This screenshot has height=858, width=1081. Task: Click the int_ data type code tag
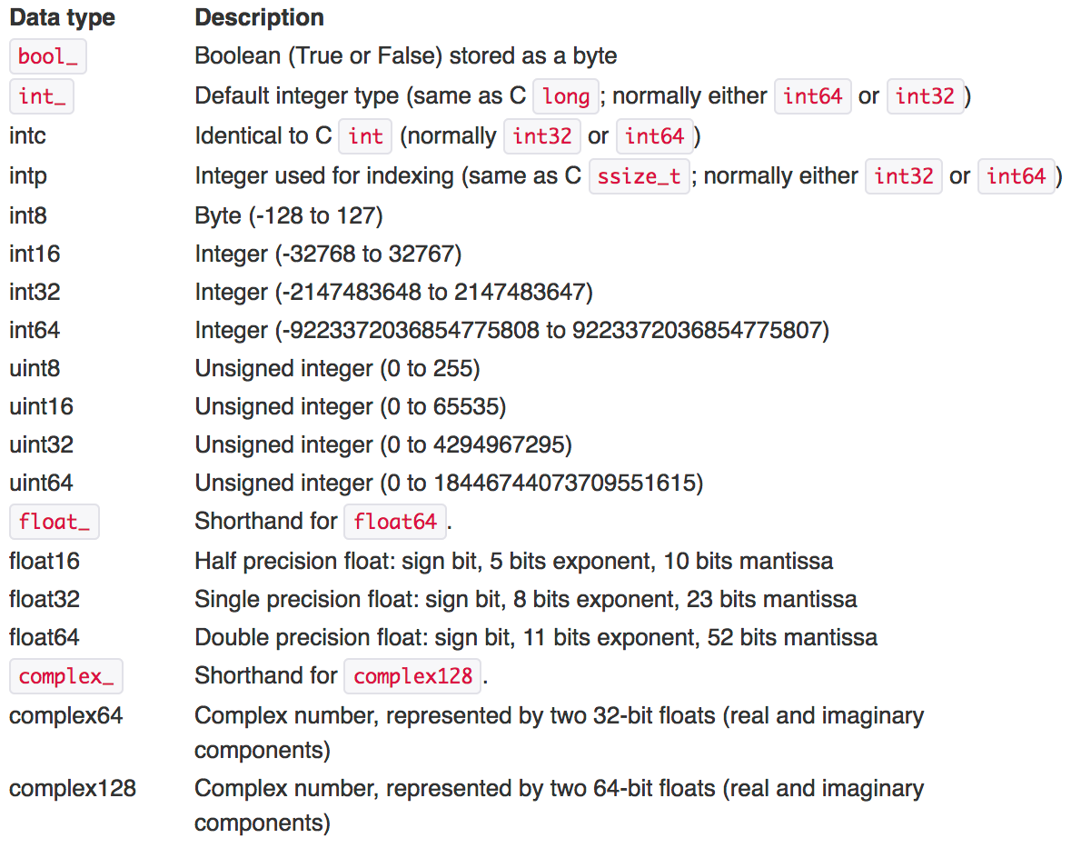click(x=41, y=96)
